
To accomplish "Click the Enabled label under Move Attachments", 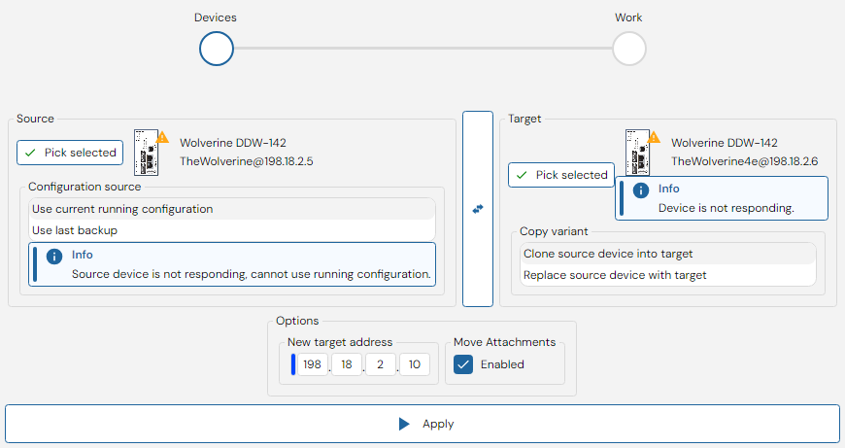I will (x=502, y=364).
